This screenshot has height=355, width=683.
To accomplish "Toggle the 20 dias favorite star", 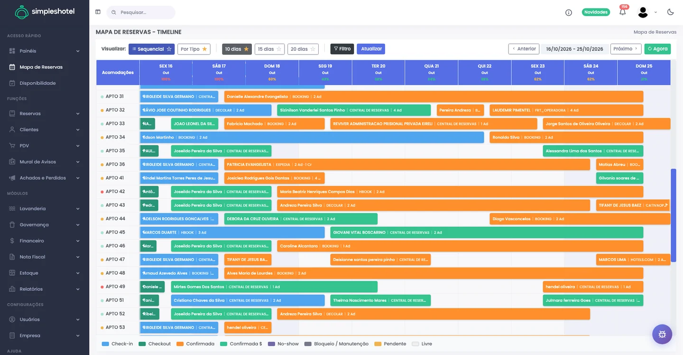I will pyautogui.click(x=313, y=49).
